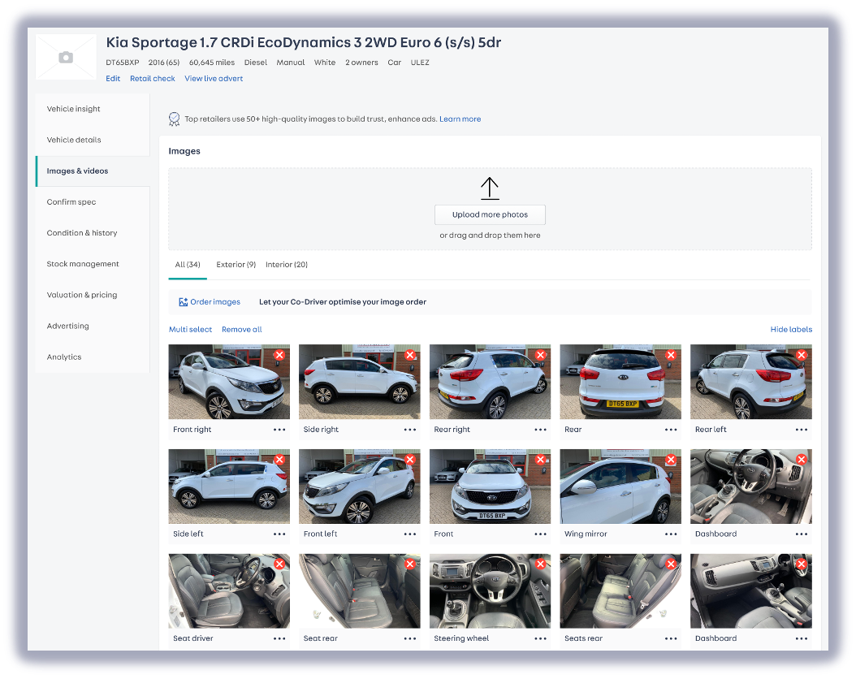Delete the Rear right photo via red X
856x679 pixels.
click(x=540, y=355)
